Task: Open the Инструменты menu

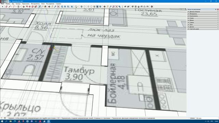Action: point(35,4)
